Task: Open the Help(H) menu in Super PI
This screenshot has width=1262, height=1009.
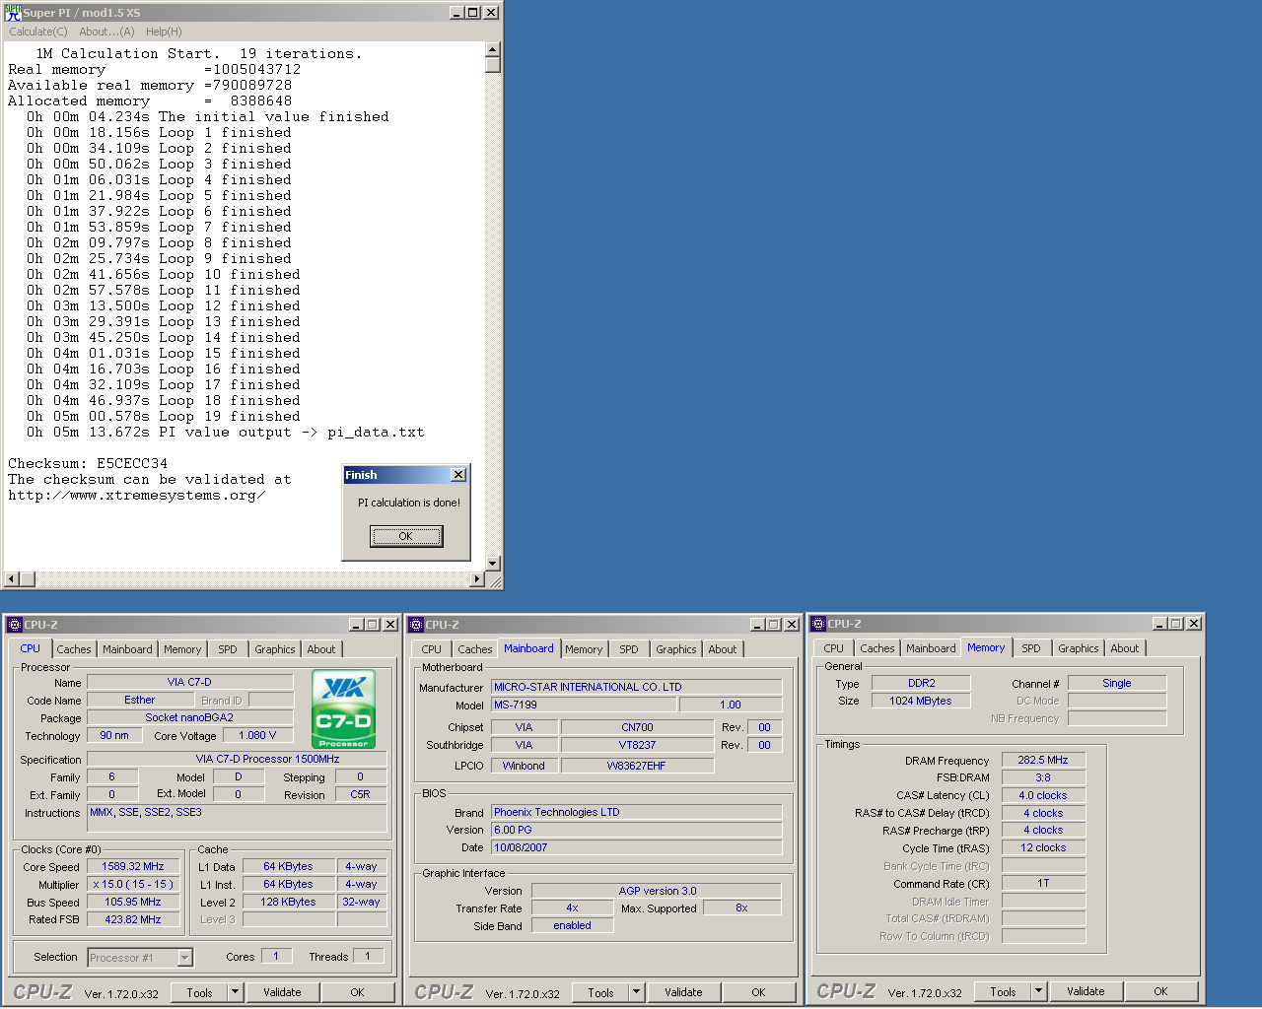Action: click(x=164, y=32)
